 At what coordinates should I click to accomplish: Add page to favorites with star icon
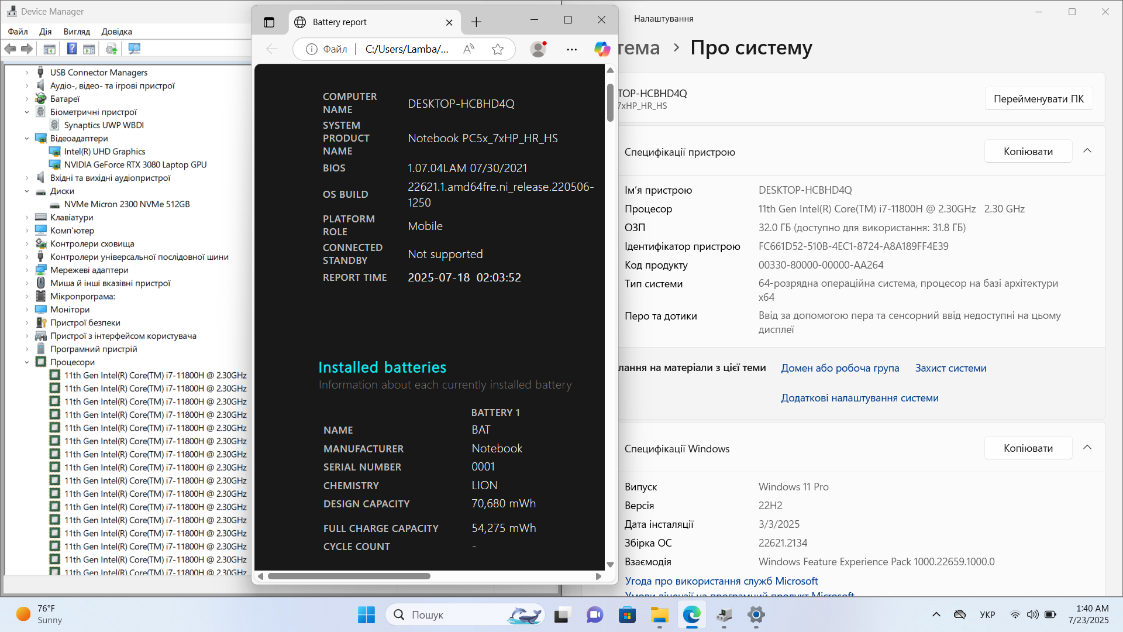[x=498, y=49]
